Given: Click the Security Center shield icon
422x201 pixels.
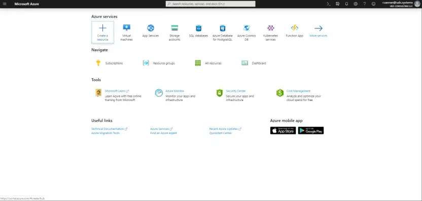Looking at the screenshot, I should (x=220, y=93).
